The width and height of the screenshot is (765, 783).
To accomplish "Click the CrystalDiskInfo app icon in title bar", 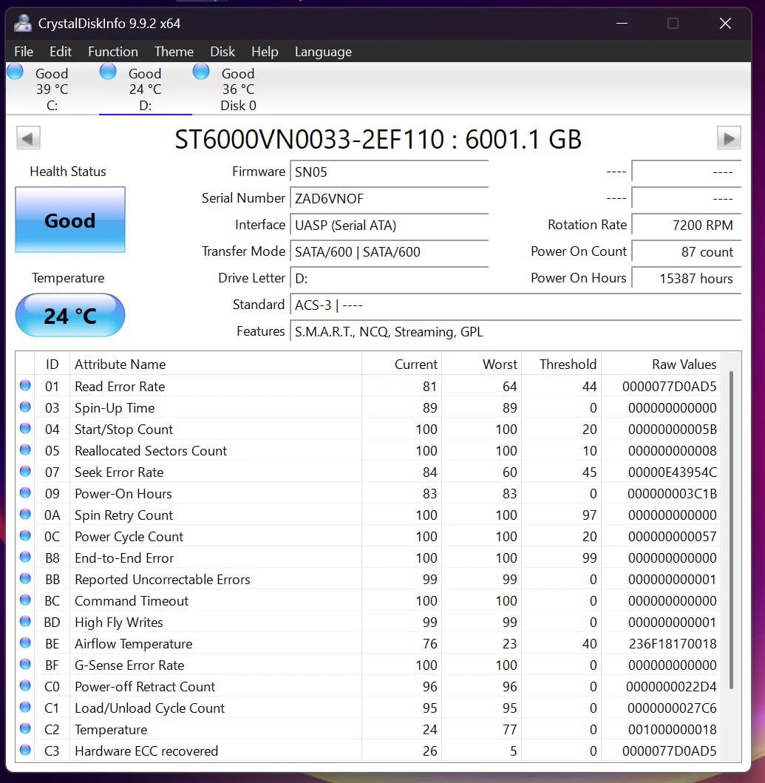I will coord(22,24).
